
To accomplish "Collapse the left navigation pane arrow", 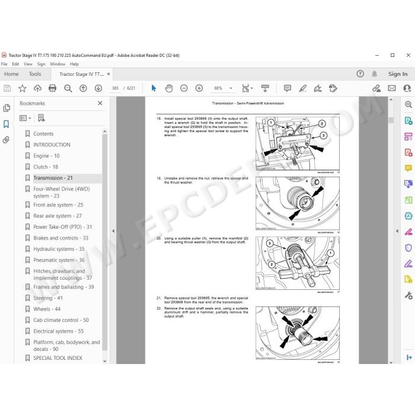I will [x=113, y=231].
